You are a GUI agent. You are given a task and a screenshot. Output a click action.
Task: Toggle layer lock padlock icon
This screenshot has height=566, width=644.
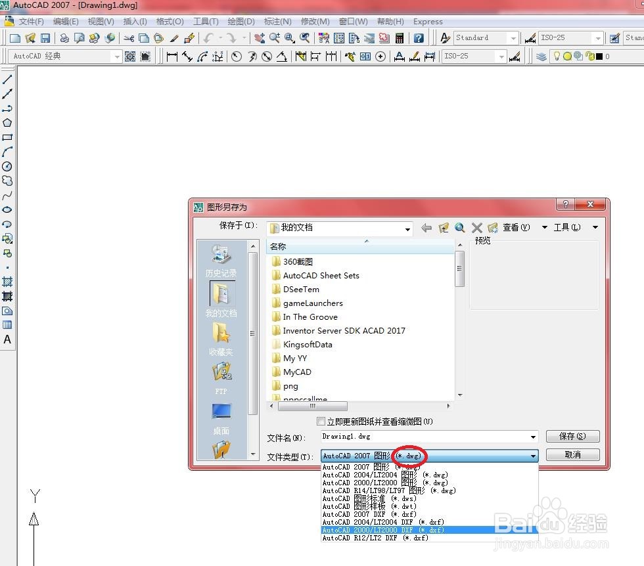point(590,56)
